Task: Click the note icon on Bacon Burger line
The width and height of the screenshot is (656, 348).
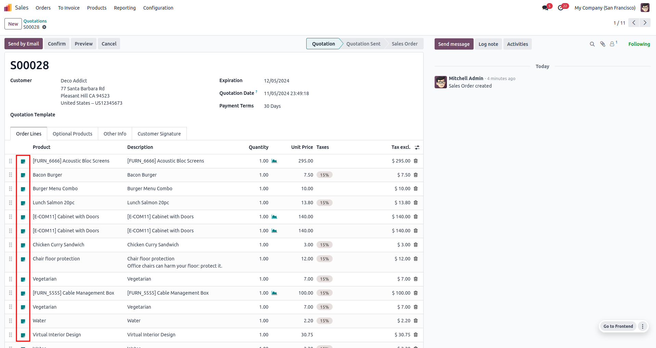Action: [x=23, y=175]
